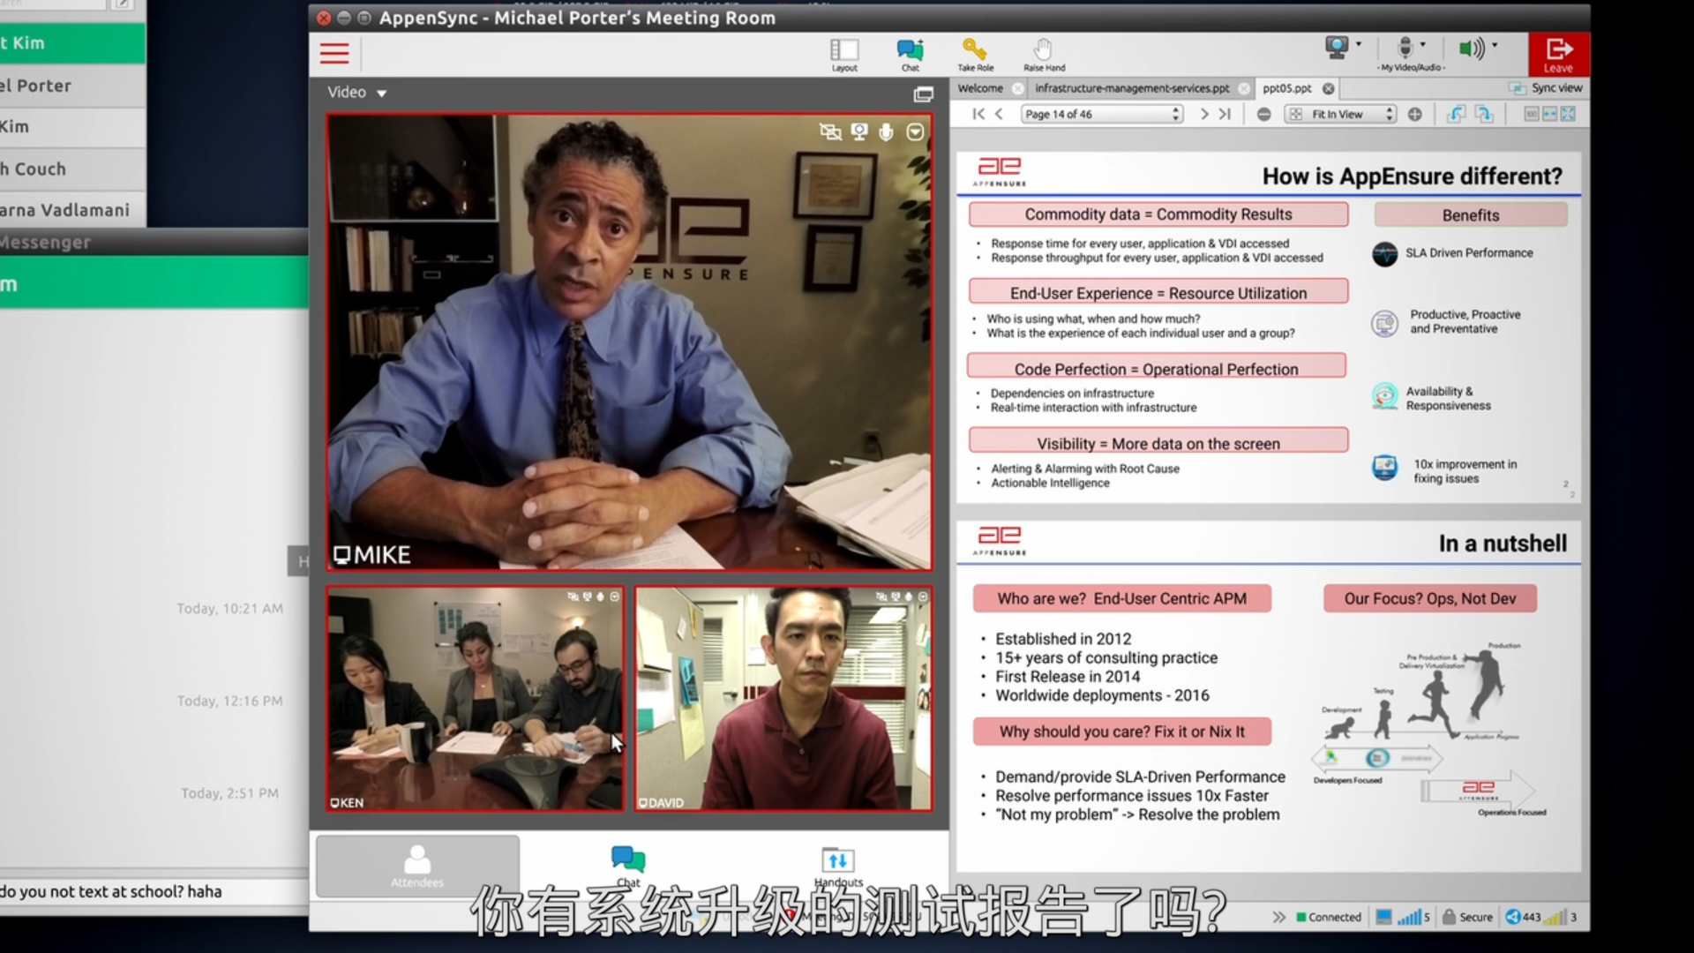This screenshot has width=1694, height=953.
Task: Open the Layout tool in the toolbar
Action: 844,55
